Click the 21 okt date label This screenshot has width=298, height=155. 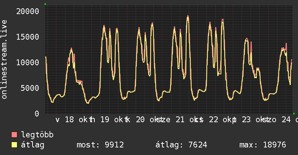coord(187,120)
